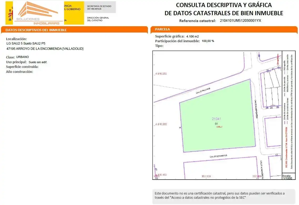
Task: Click the 'Referencia catastral:' label
Action: coord(197,21)
